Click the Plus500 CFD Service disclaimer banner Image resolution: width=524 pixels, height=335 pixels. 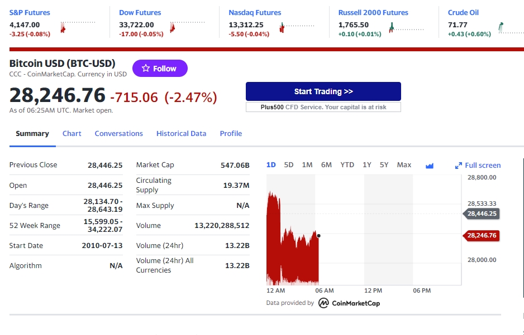[323, 107]
